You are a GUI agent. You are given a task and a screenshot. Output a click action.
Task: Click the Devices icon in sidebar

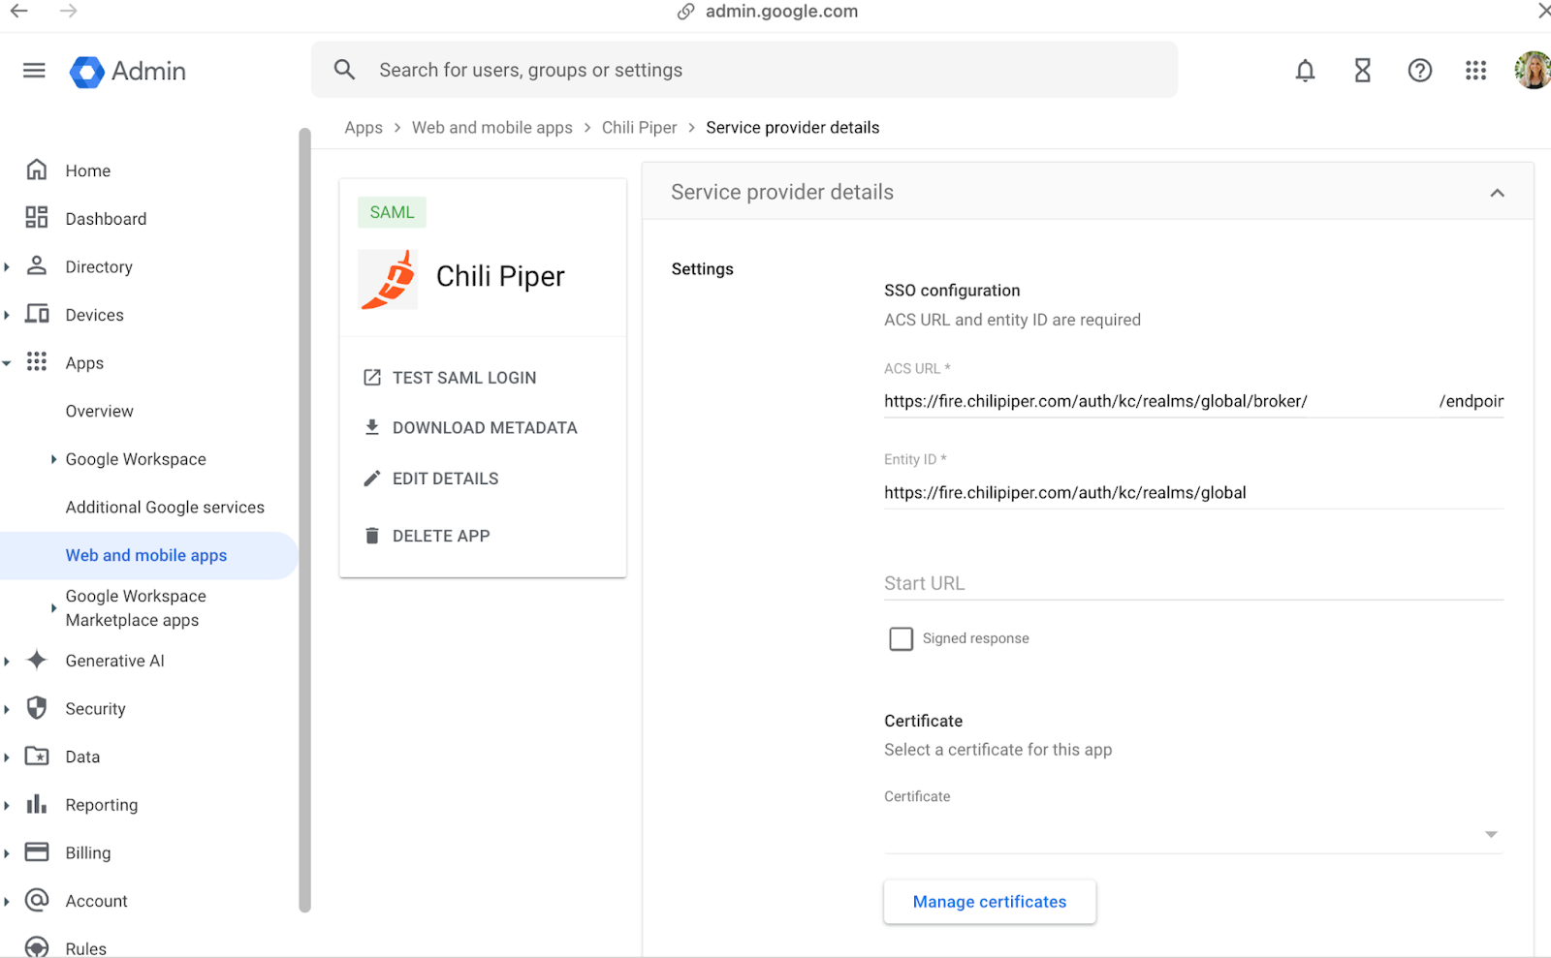[x=37, y=314]
